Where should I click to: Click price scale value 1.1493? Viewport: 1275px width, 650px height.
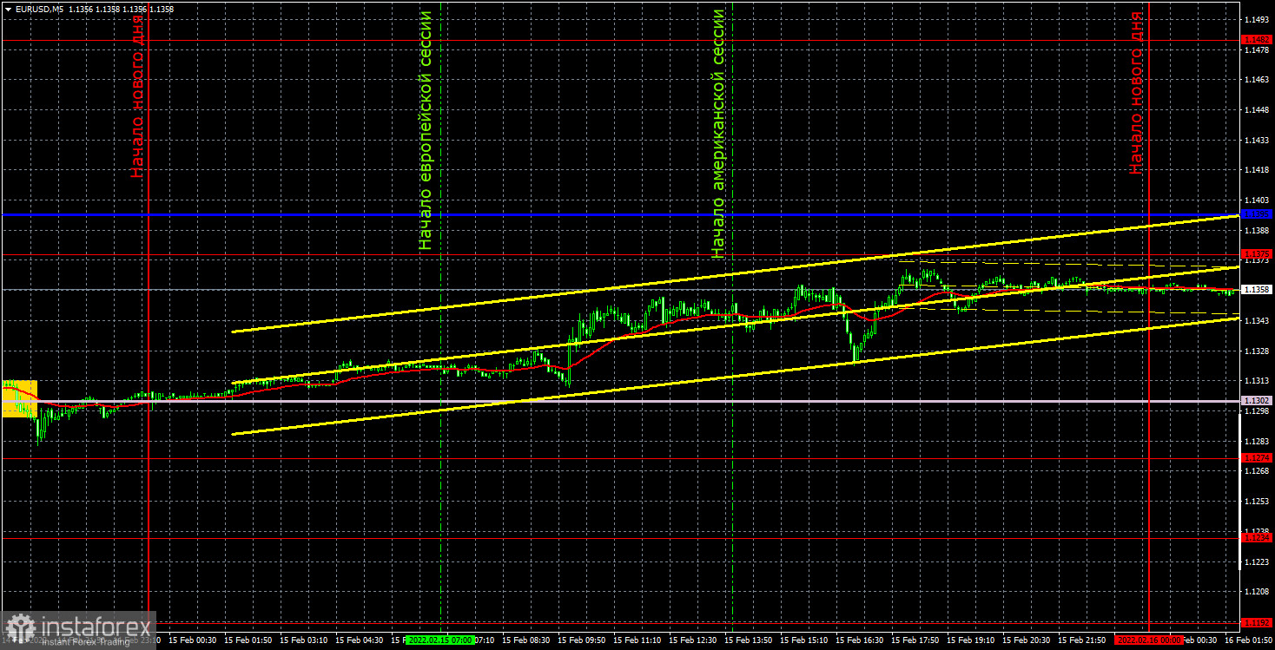1257,19
